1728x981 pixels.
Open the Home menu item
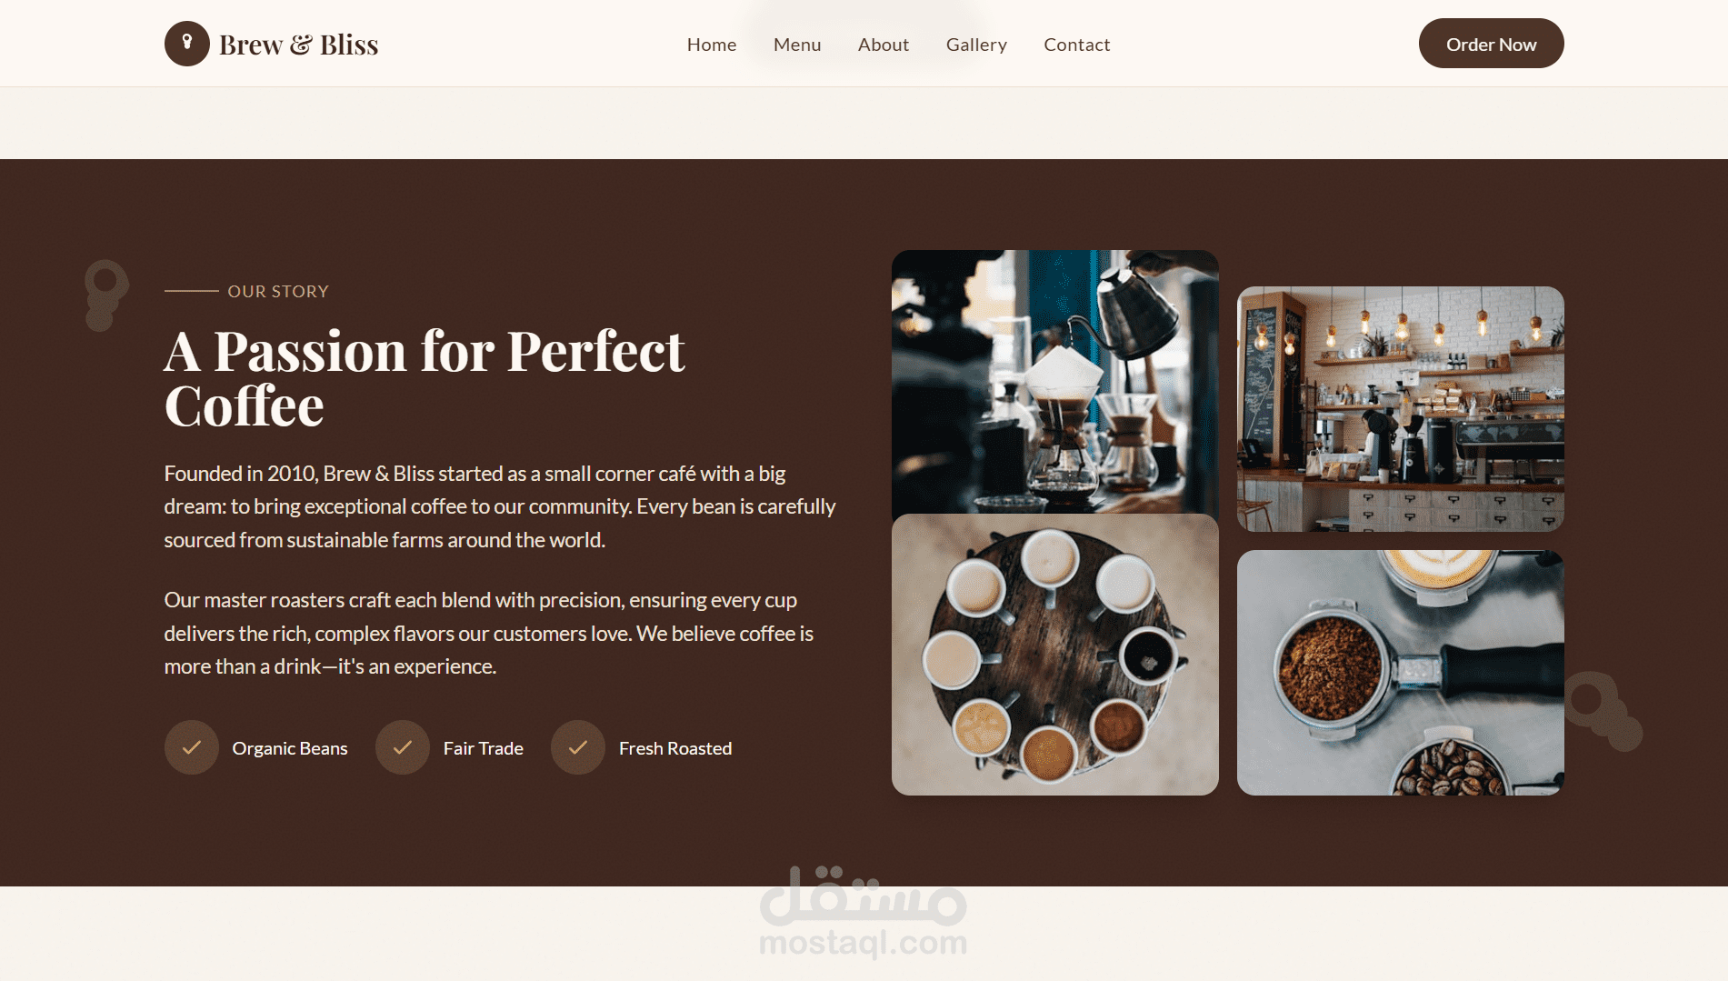click(712, 45)
